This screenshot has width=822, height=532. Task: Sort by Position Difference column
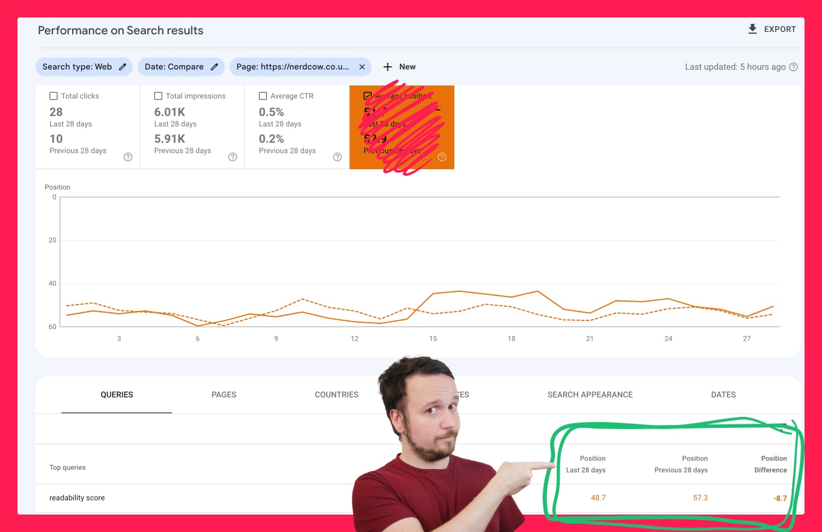pos(770,465)
